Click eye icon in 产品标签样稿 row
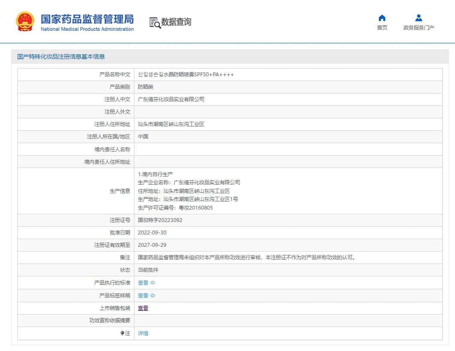Viewport: 455px width, 351px height. pos(153,296)
